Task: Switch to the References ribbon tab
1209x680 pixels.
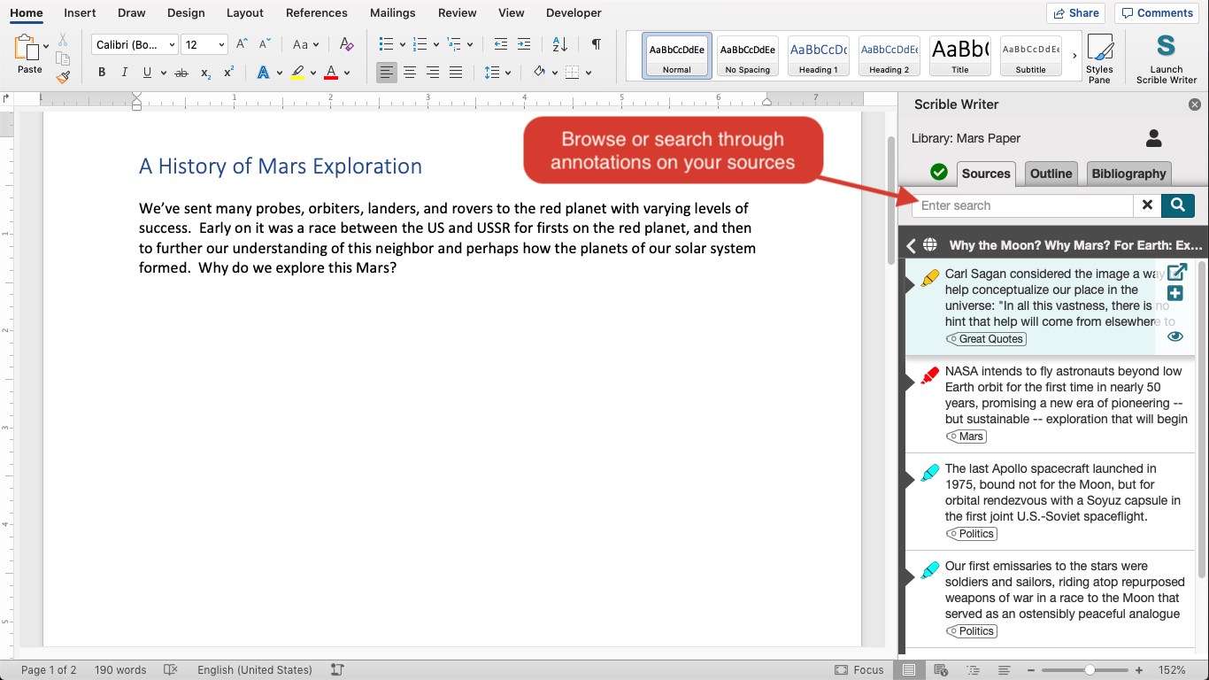Action: pos(316,13)
